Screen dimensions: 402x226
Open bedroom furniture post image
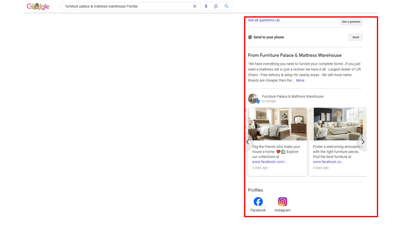(x=278, y=124)
